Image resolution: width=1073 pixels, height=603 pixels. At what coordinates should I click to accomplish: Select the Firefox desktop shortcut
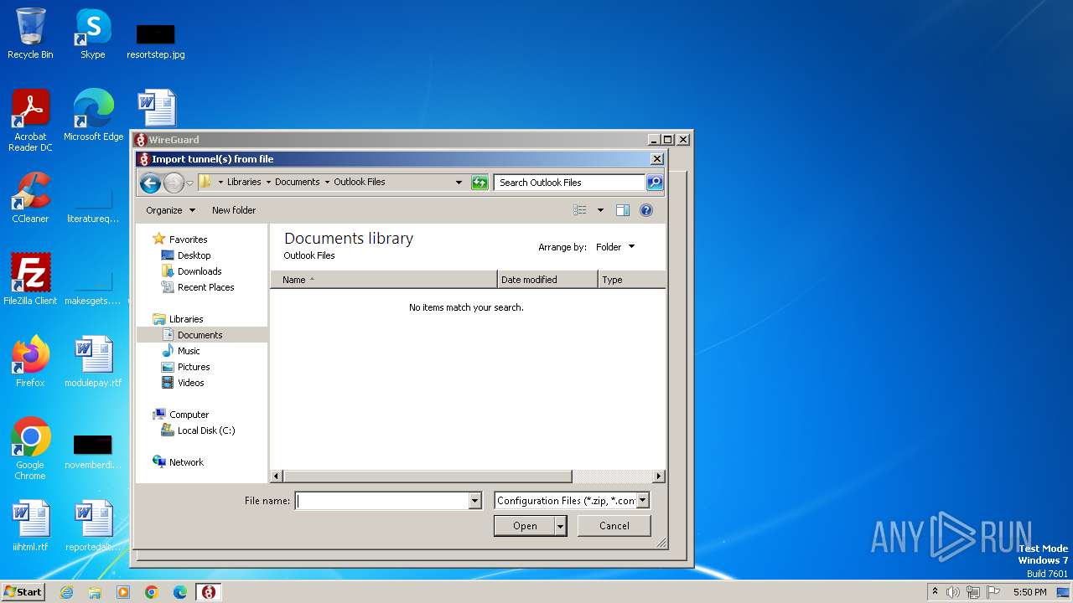coord(30,362)
